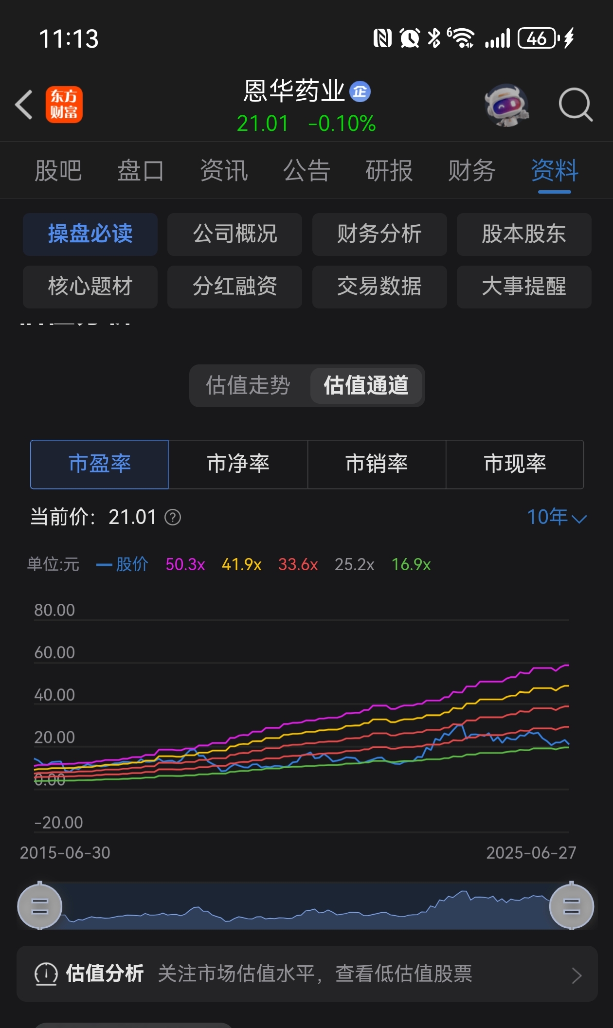Switch to 估值走势 view
Image resolution: width=613 pixels, height=1028 pixels.
coord(248,385)
